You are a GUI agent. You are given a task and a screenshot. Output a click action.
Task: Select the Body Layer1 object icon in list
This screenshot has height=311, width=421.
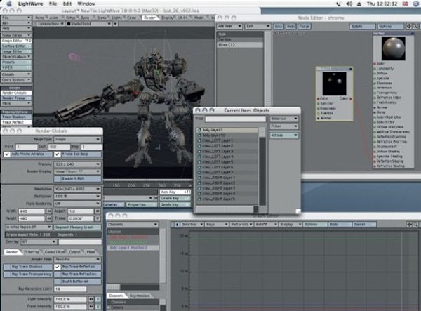click(x=199, y=131)
